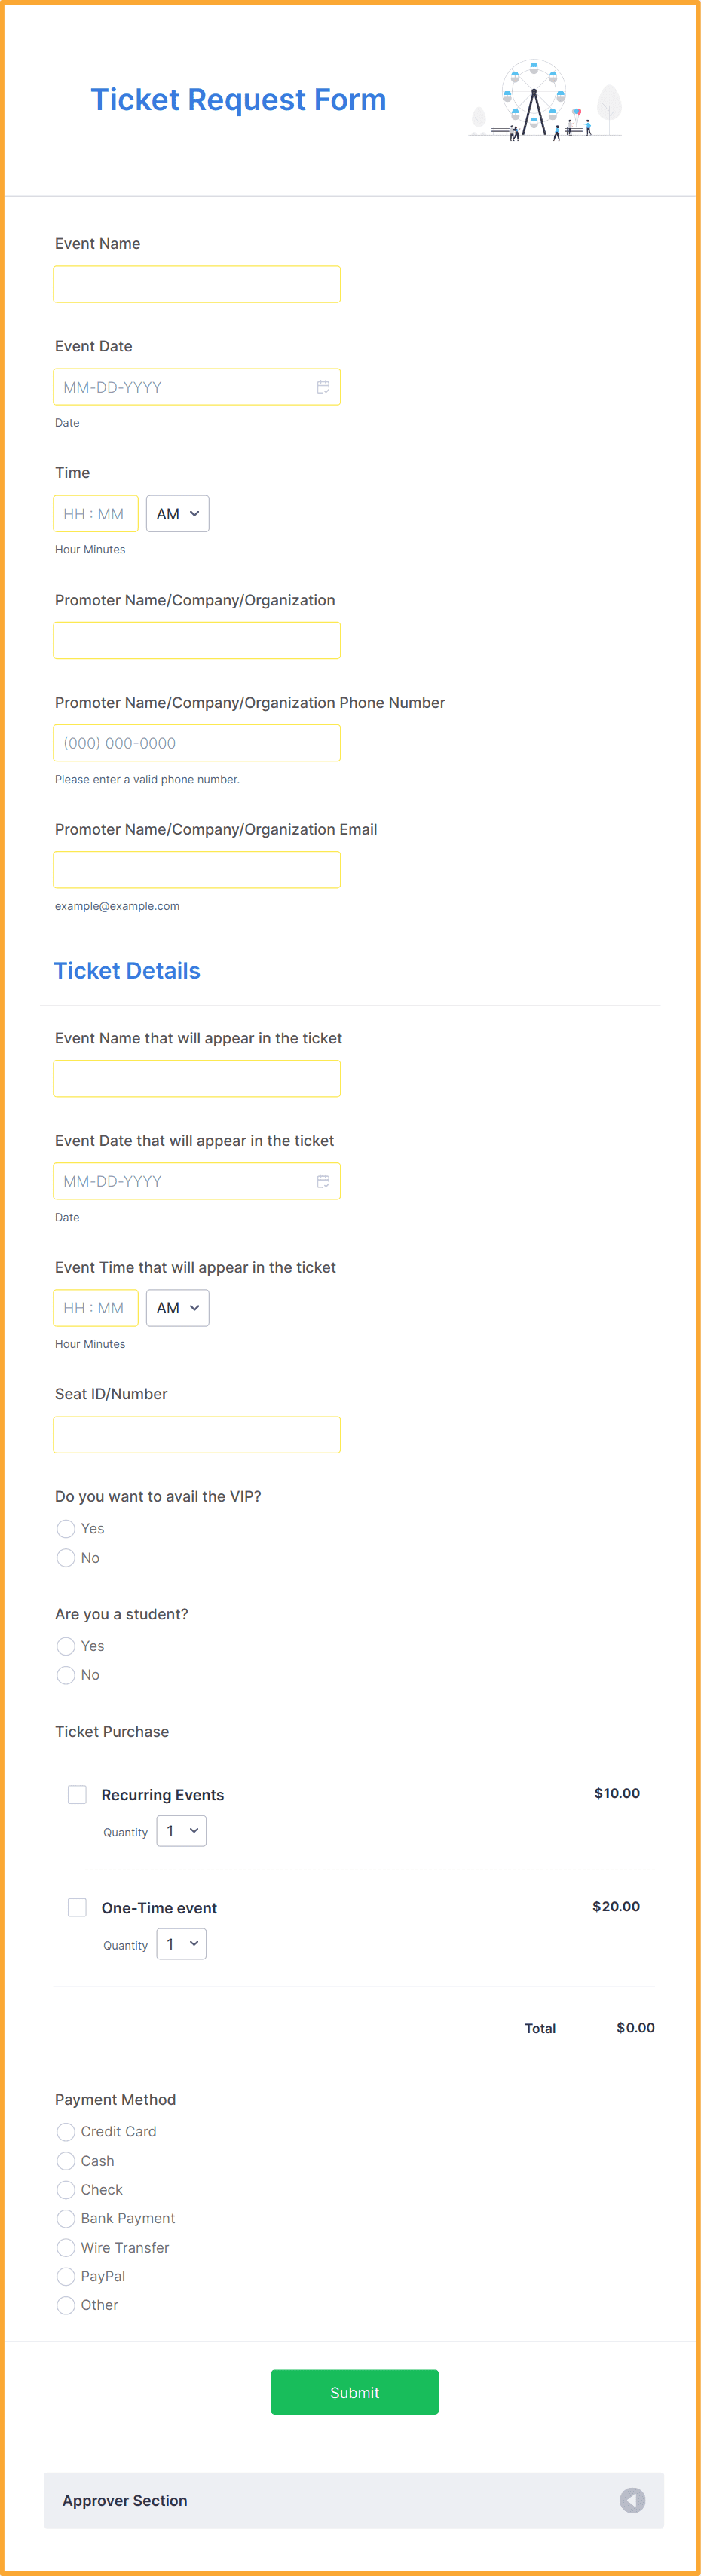The image size is (701, 2576).
Task: Click the Seat ID/Number input box
Action: click(x=196, y=1434)
